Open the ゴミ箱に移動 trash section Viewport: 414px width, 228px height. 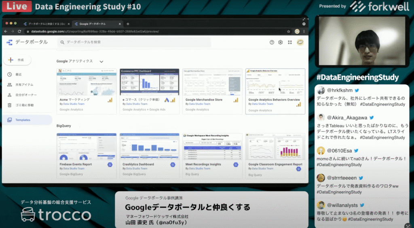point(24,105)
